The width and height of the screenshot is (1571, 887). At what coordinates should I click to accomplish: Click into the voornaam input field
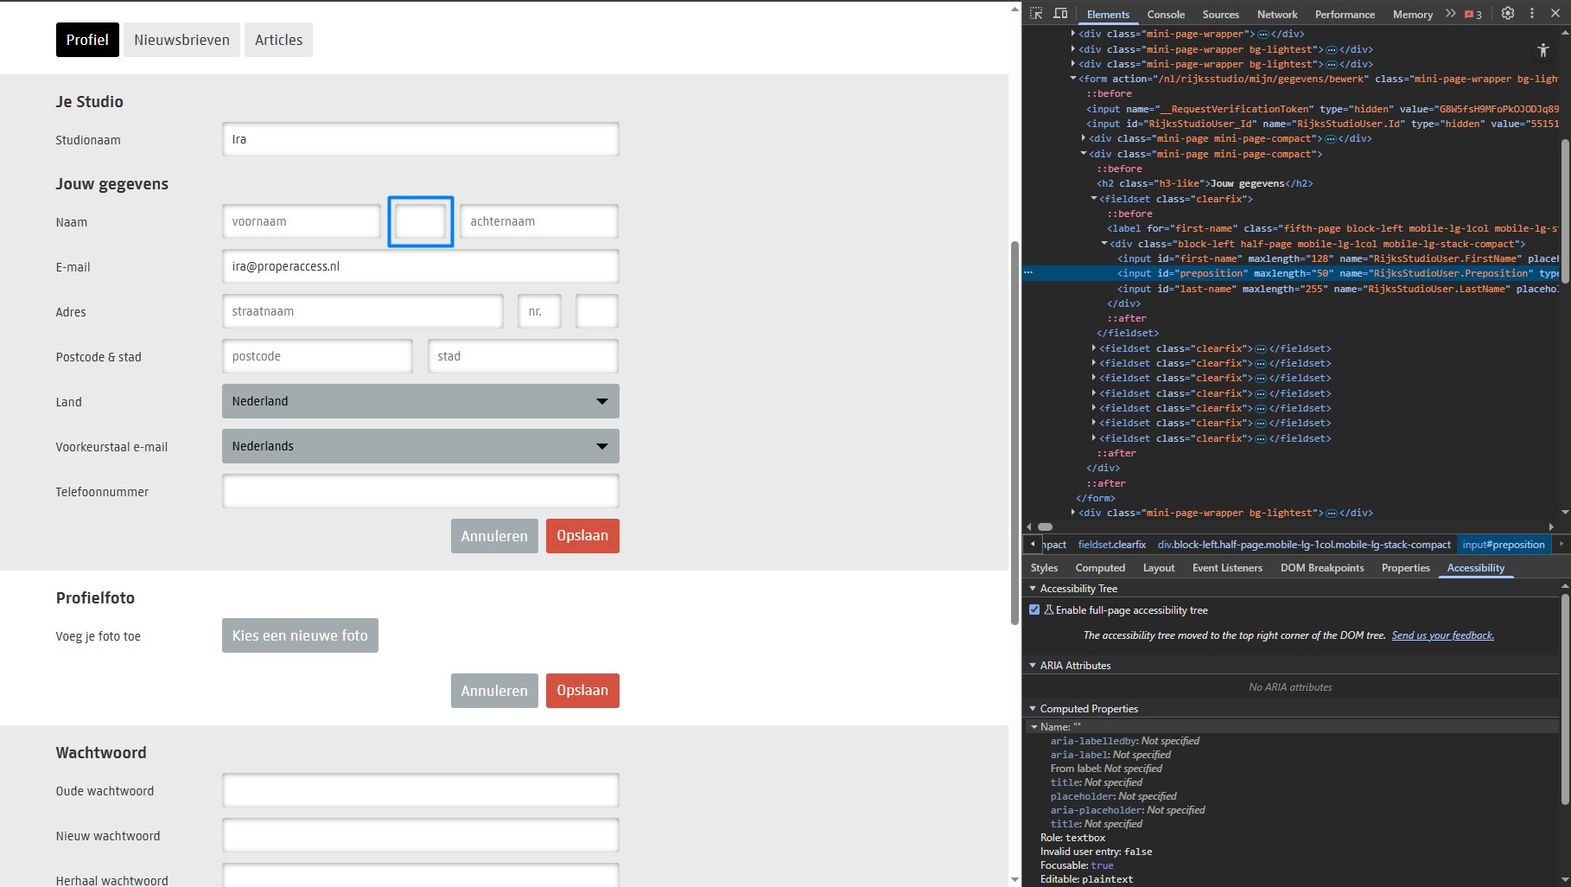(301, 221)
